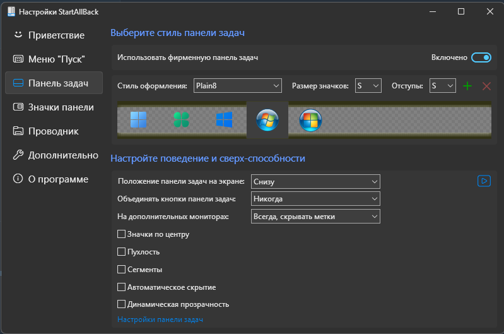Image resolution: width=504 pixels, height=334 pixels.
Task: Open the taskbar position Снизу dropdown
Action: point(315,181)
